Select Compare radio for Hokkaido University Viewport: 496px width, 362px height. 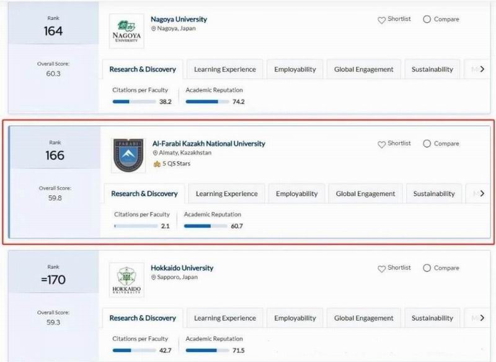[x=427, y=268]
